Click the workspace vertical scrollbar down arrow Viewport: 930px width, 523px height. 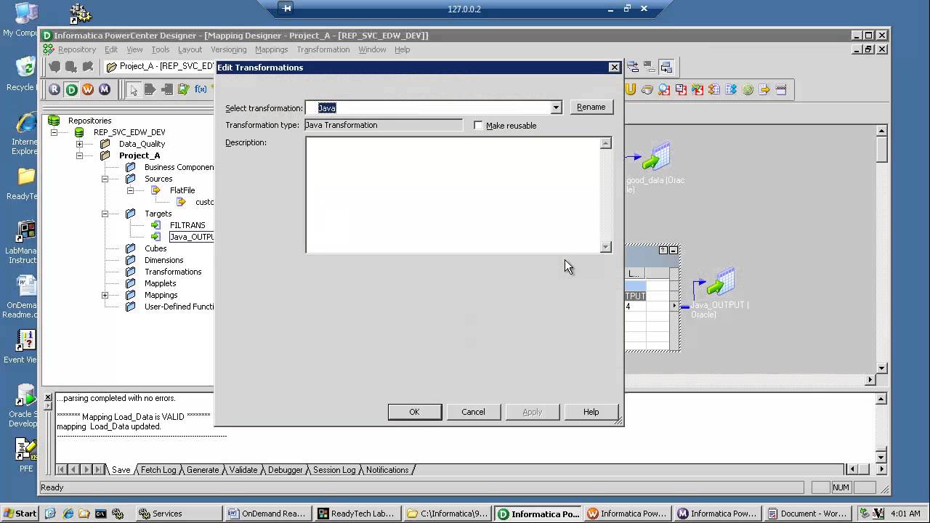tap(881, 368)
